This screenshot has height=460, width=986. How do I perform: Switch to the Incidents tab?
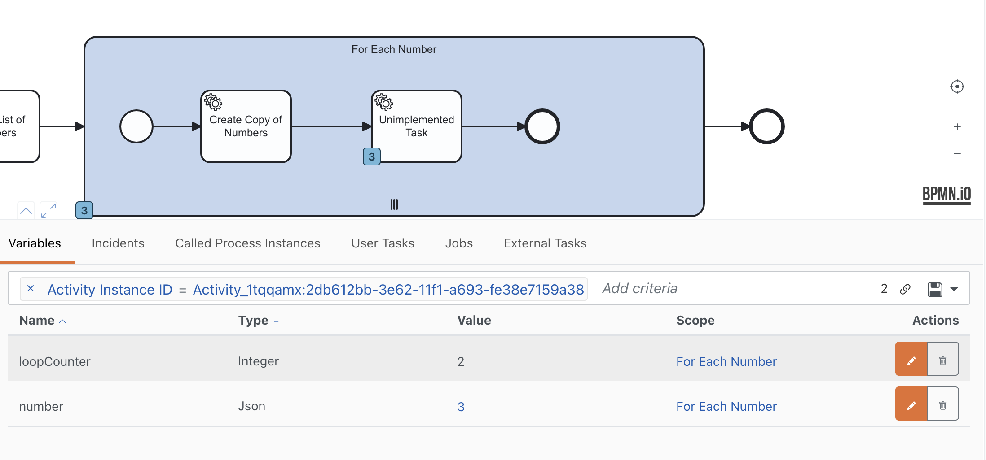[118, 243]
